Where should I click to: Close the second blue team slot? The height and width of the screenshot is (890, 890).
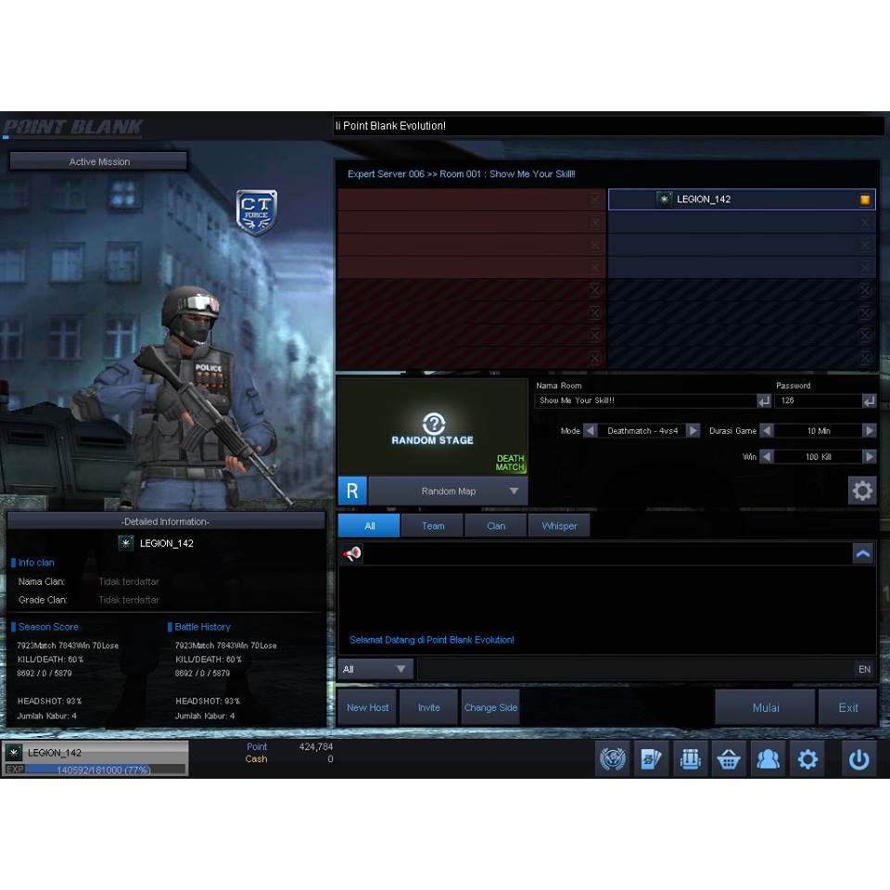click(865, 222)
